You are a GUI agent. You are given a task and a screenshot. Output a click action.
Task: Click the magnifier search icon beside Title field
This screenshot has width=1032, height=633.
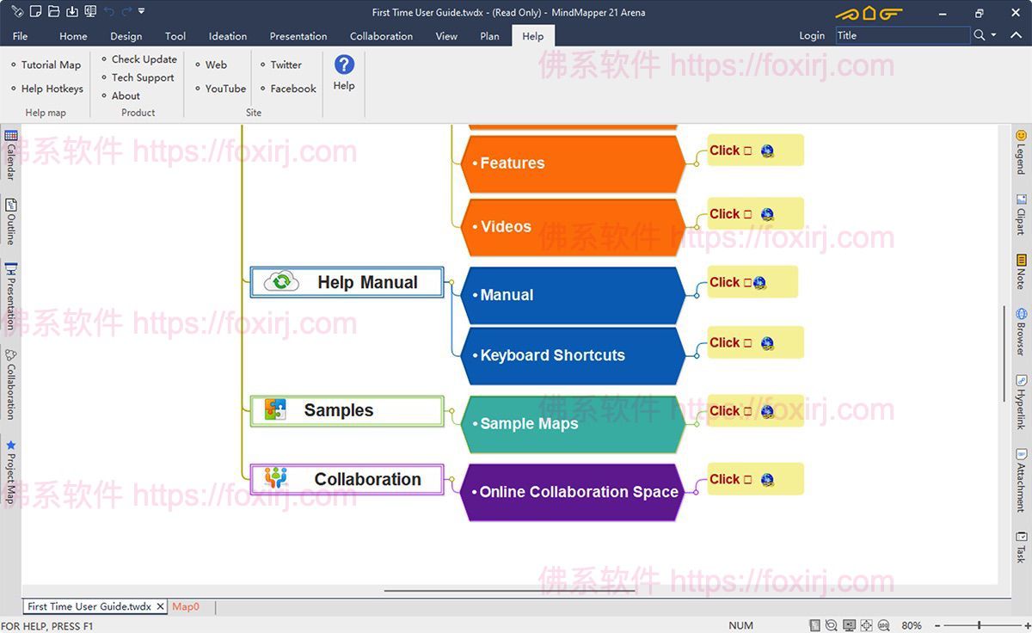tap(979, 35)
